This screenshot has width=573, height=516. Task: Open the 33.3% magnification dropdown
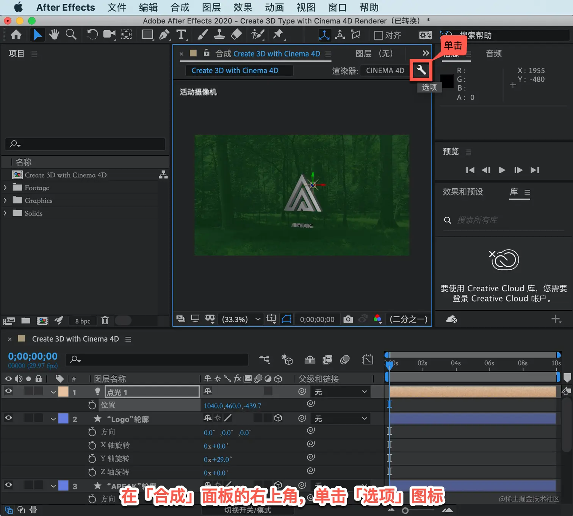tap(241, 319)
